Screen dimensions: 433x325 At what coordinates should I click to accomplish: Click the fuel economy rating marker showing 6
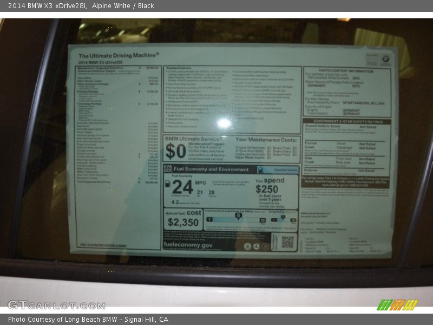tap(238, 216)
